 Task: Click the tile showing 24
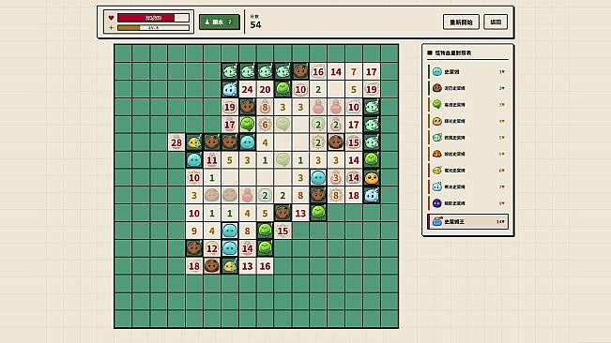tap(247, 89)
